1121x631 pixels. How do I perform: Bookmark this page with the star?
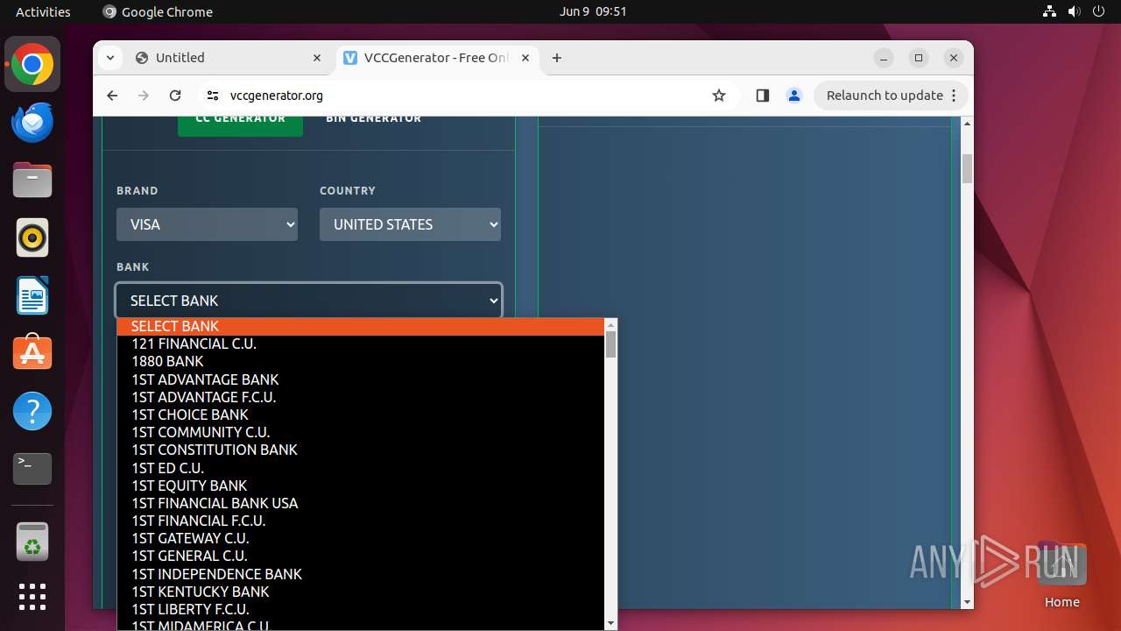pos(719,96)
